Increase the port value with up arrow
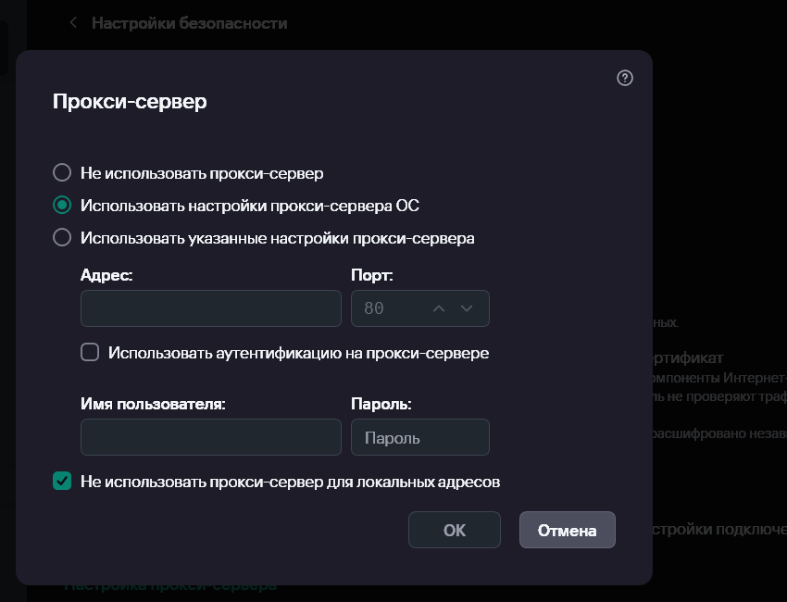The width and height of the screenshot is (787, 602). click(x=440, y=308)
